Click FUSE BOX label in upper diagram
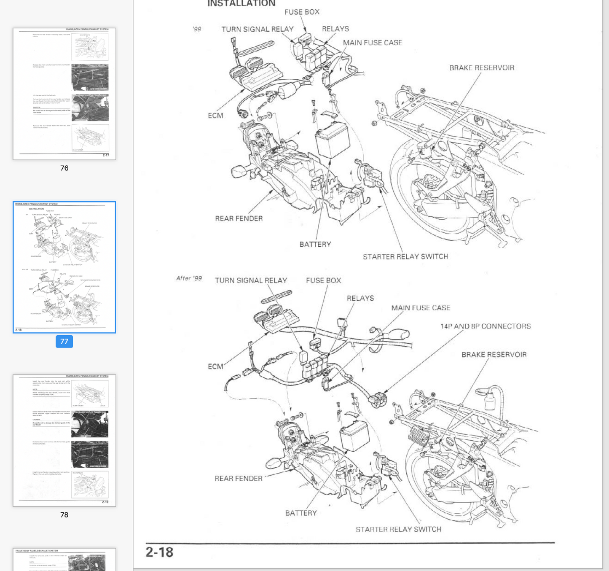Screen dimensions: 609x571 tap(302, 12)
